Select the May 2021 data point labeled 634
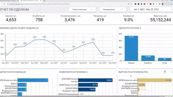The width and height of the screenshot is (173, 97). 44,39
